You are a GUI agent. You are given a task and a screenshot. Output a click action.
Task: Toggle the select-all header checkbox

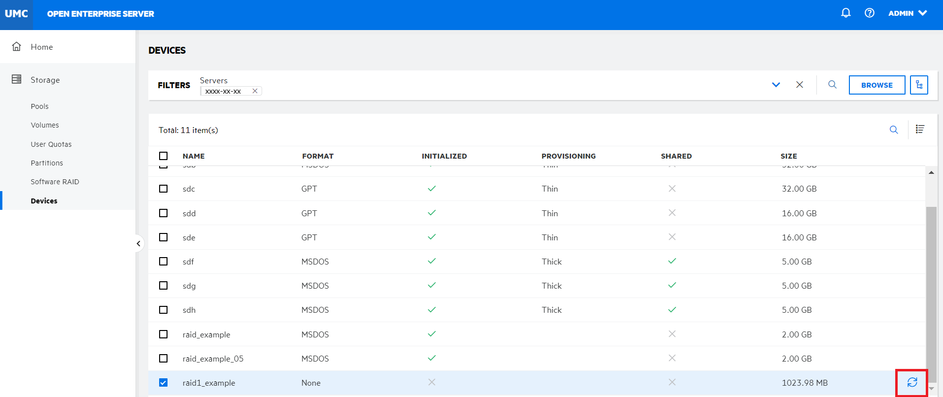[164, 156]
